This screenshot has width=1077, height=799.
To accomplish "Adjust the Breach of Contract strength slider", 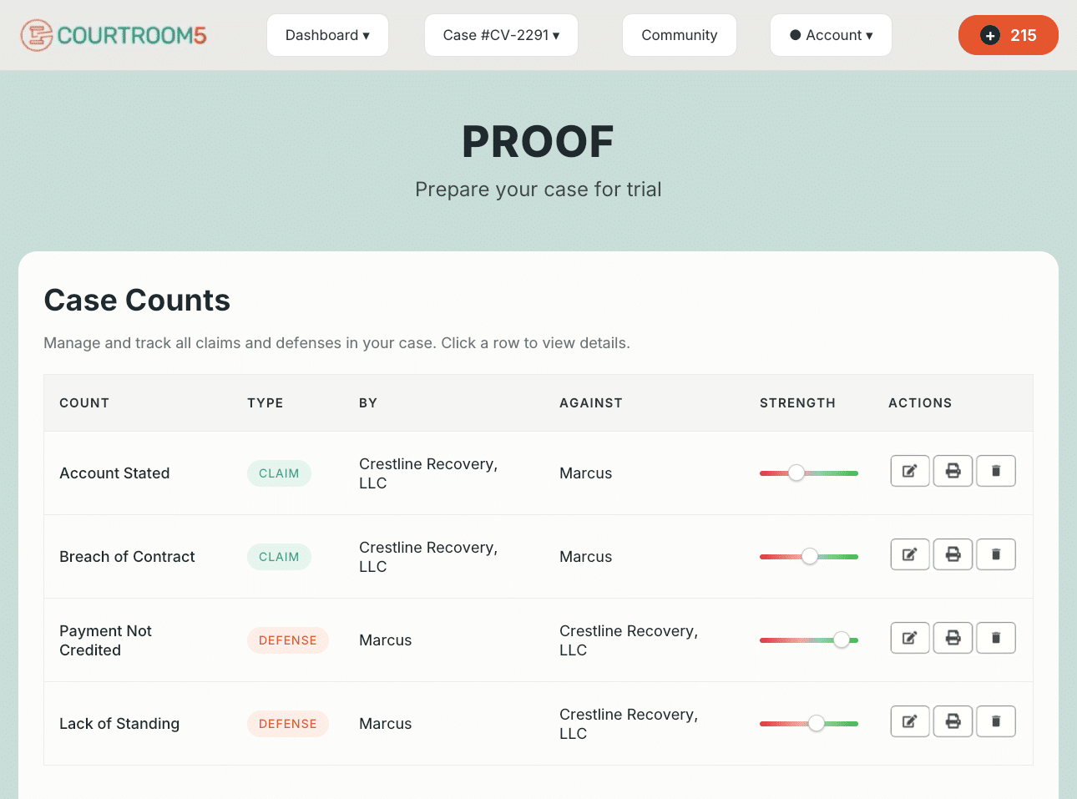I will pos(810,556).
